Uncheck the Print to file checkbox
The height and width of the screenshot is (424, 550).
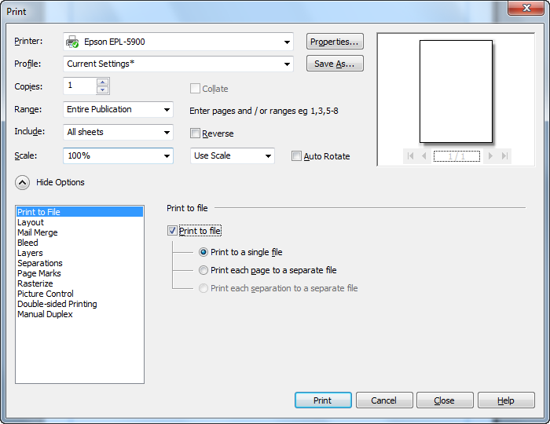pos(172,231)
